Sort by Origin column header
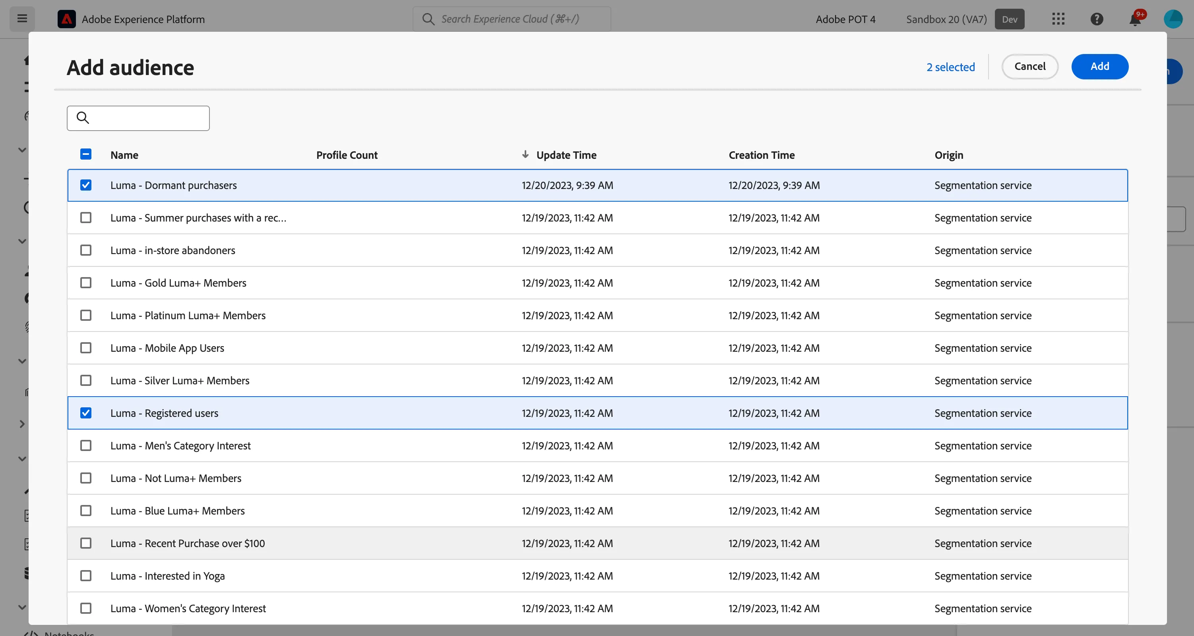1194x636 pixels. 949,155
